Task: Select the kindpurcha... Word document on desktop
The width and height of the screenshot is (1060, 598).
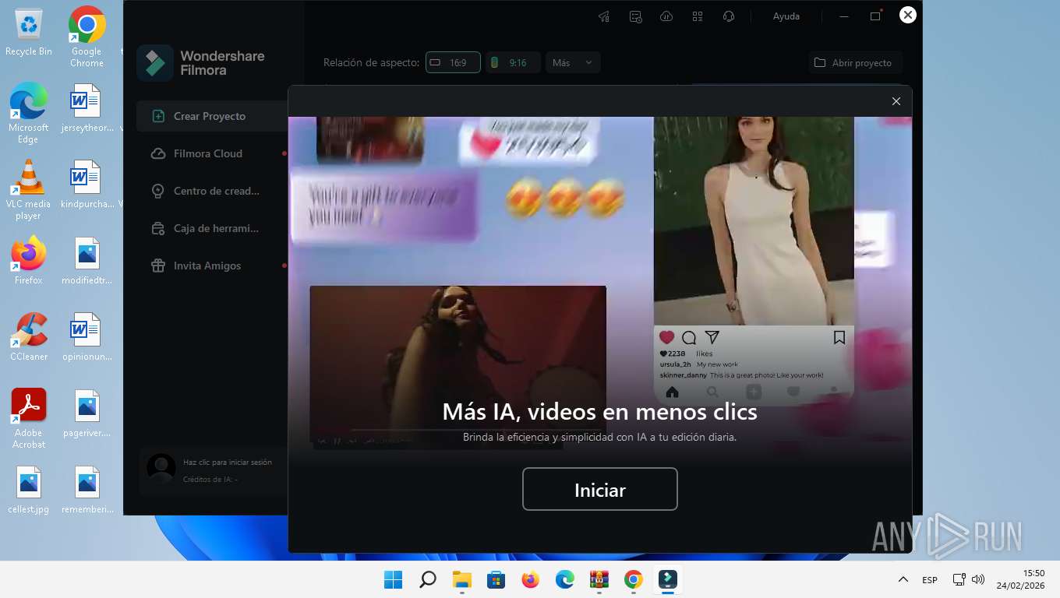Action: (87, 185)
